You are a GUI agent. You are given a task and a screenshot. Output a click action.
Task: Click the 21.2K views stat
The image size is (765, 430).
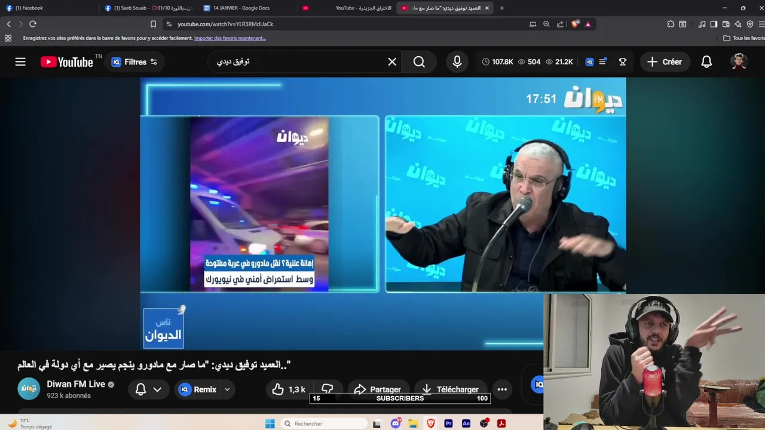coord(559,62)
